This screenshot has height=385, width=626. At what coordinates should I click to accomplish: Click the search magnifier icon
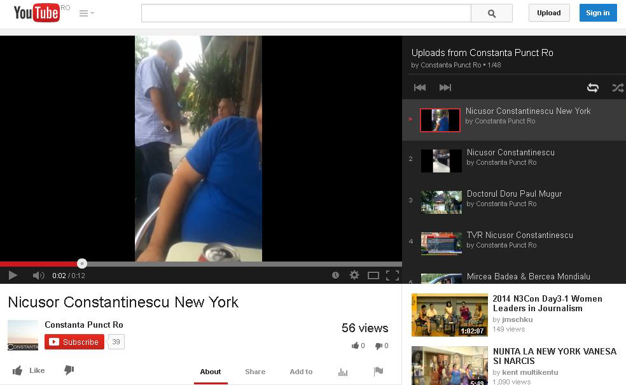pyautogui.click(x=491, y=12)
